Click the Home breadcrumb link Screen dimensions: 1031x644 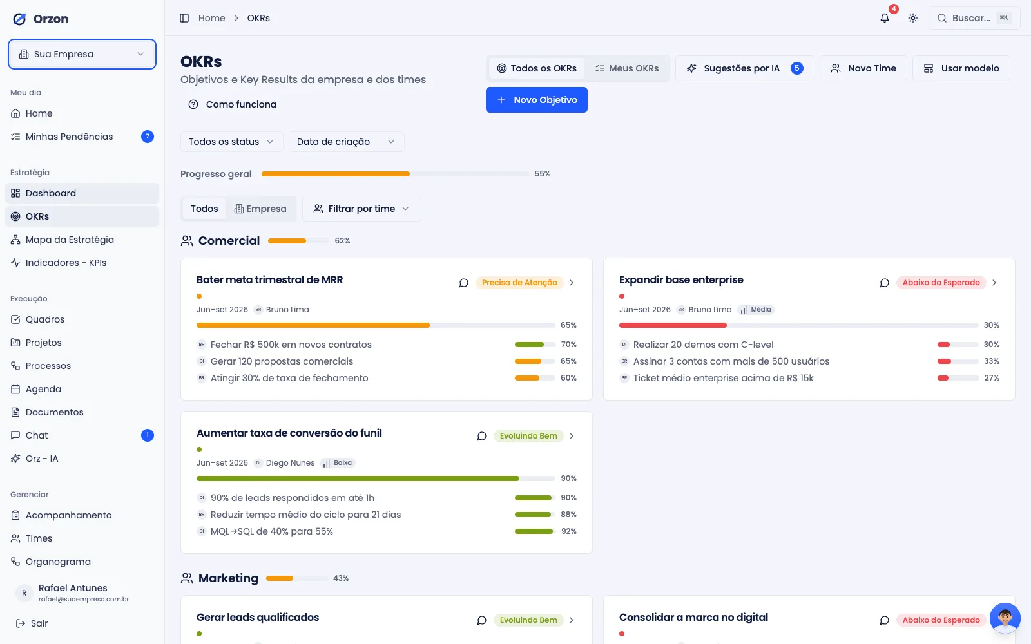(211, 18)
